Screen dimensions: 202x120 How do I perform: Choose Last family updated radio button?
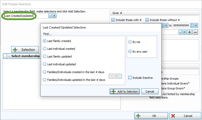(45, 57)
